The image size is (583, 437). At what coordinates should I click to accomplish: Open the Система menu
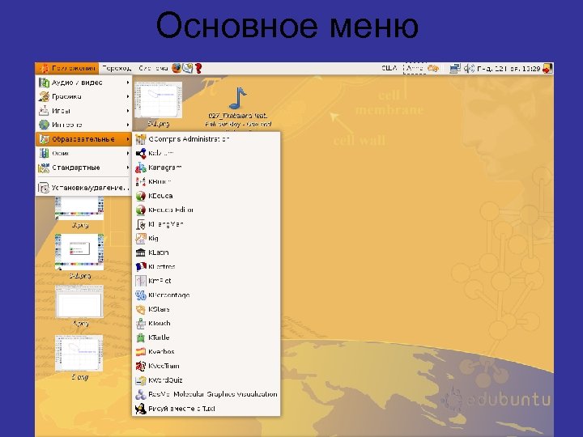pyautogui.click(x=153, y=68)
